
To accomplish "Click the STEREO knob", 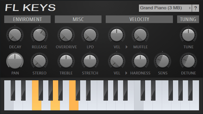I will tap(39, 61).
